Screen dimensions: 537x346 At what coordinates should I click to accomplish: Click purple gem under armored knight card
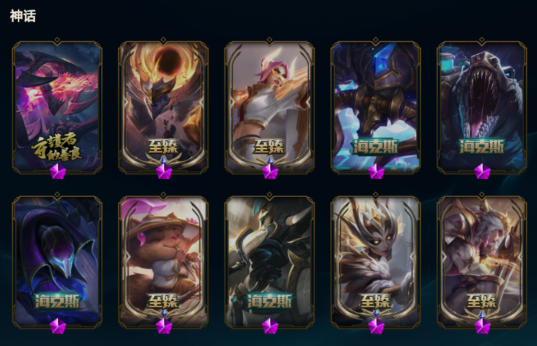270,326
